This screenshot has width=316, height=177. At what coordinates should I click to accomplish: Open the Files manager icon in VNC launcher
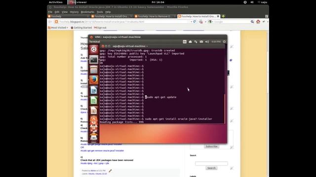[93, 70]
